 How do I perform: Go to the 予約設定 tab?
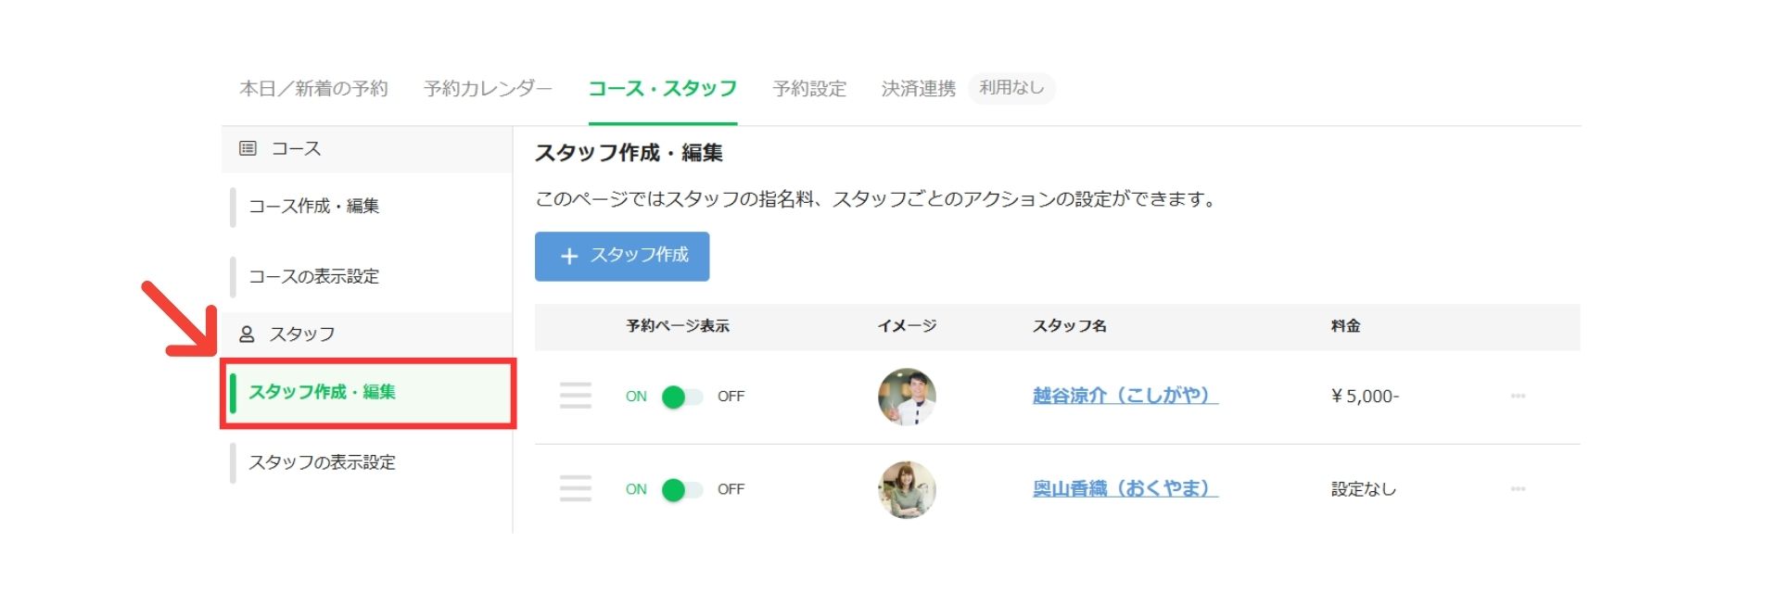(809, 89)
